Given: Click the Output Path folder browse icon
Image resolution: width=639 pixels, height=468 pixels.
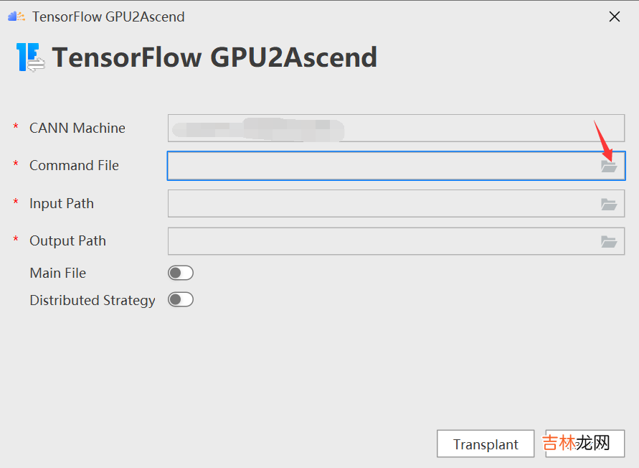Looking at the screenshot, I should point(609,241).
